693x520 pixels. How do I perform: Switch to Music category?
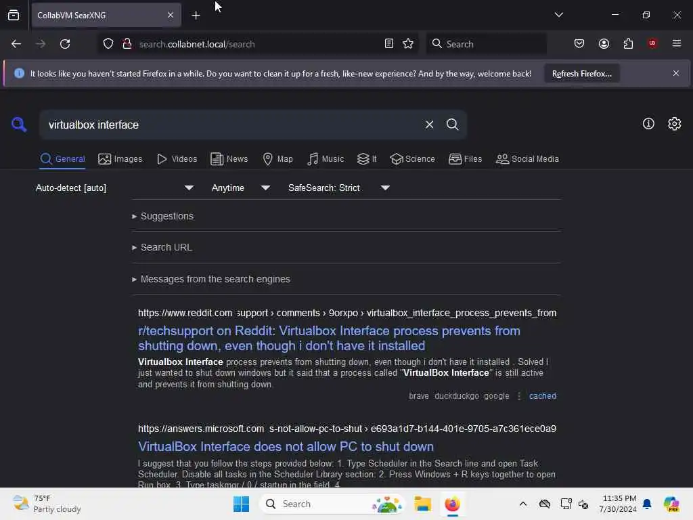click(326, 159)
